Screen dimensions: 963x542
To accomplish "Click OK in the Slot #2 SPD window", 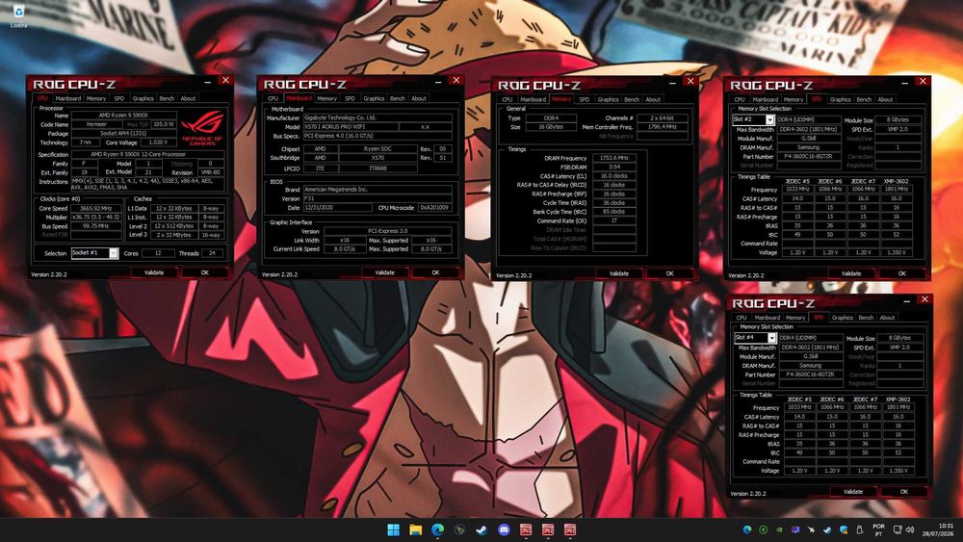I will [901, 273].
